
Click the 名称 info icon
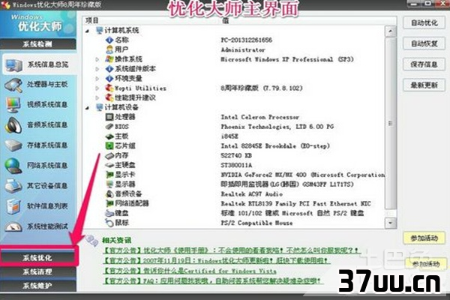(x=109, y=40)
